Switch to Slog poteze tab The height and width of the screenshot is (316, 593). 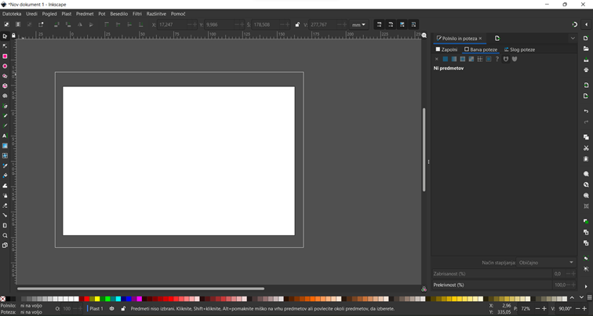[519, 49]
